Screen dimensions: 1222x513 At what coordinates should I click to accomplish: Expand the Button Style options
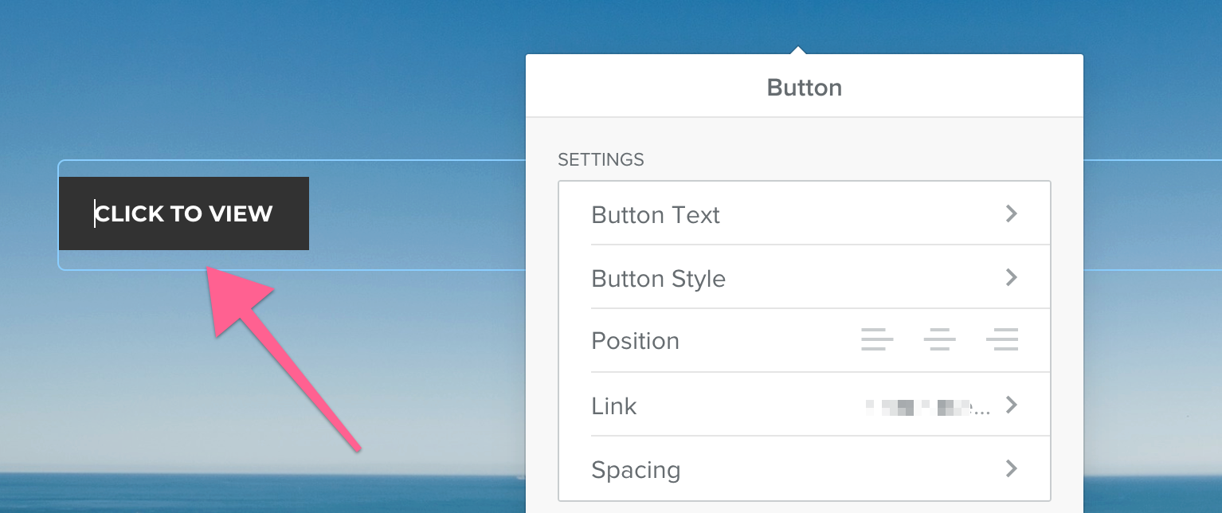[x=805, y=277]
